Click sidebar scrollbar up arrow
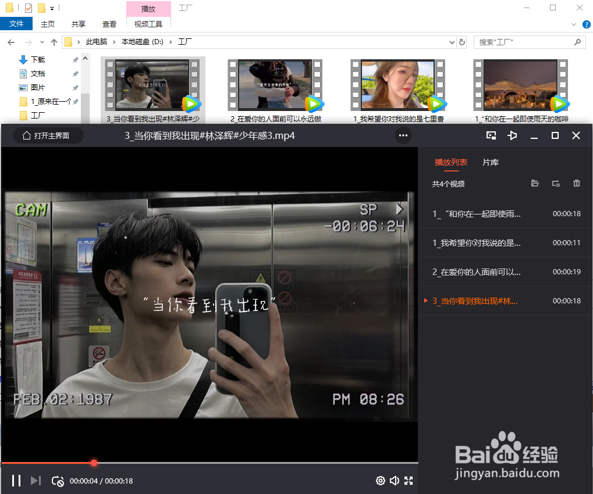 [86, 59]
